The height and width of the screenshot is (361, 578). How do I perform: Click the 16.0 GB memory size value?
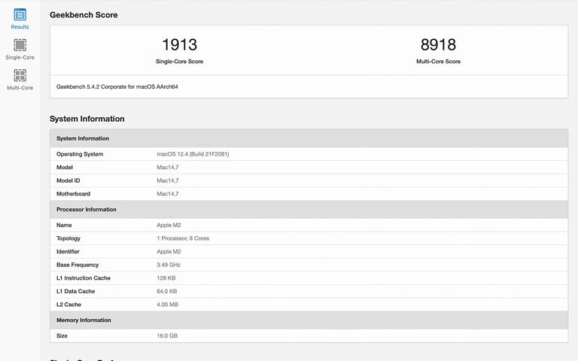pos(167,336)
